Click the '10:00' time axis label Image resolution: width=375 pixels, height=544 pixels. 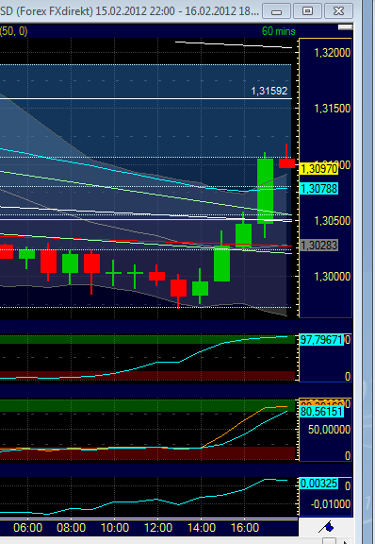click(115, 528)
